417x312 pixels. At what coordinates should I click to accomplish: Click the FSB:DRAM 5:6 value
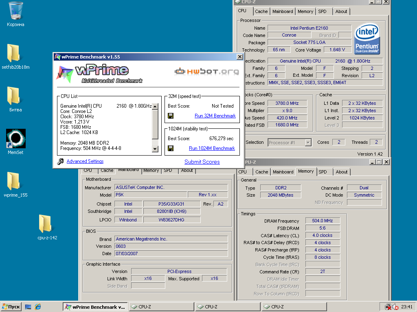(x=323, y=228)
